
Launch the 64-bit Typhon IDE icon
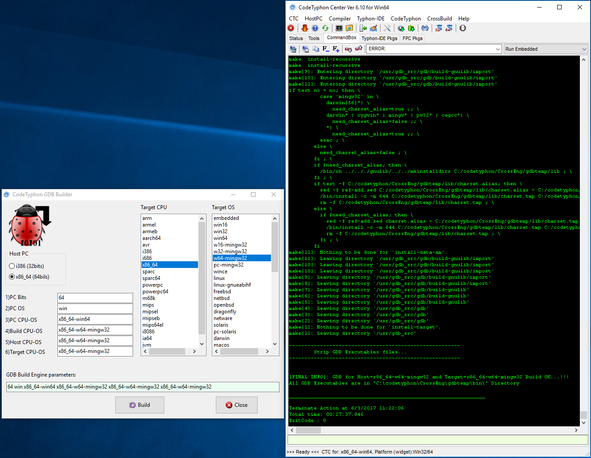pyautogui.click(x=449, y=28)
